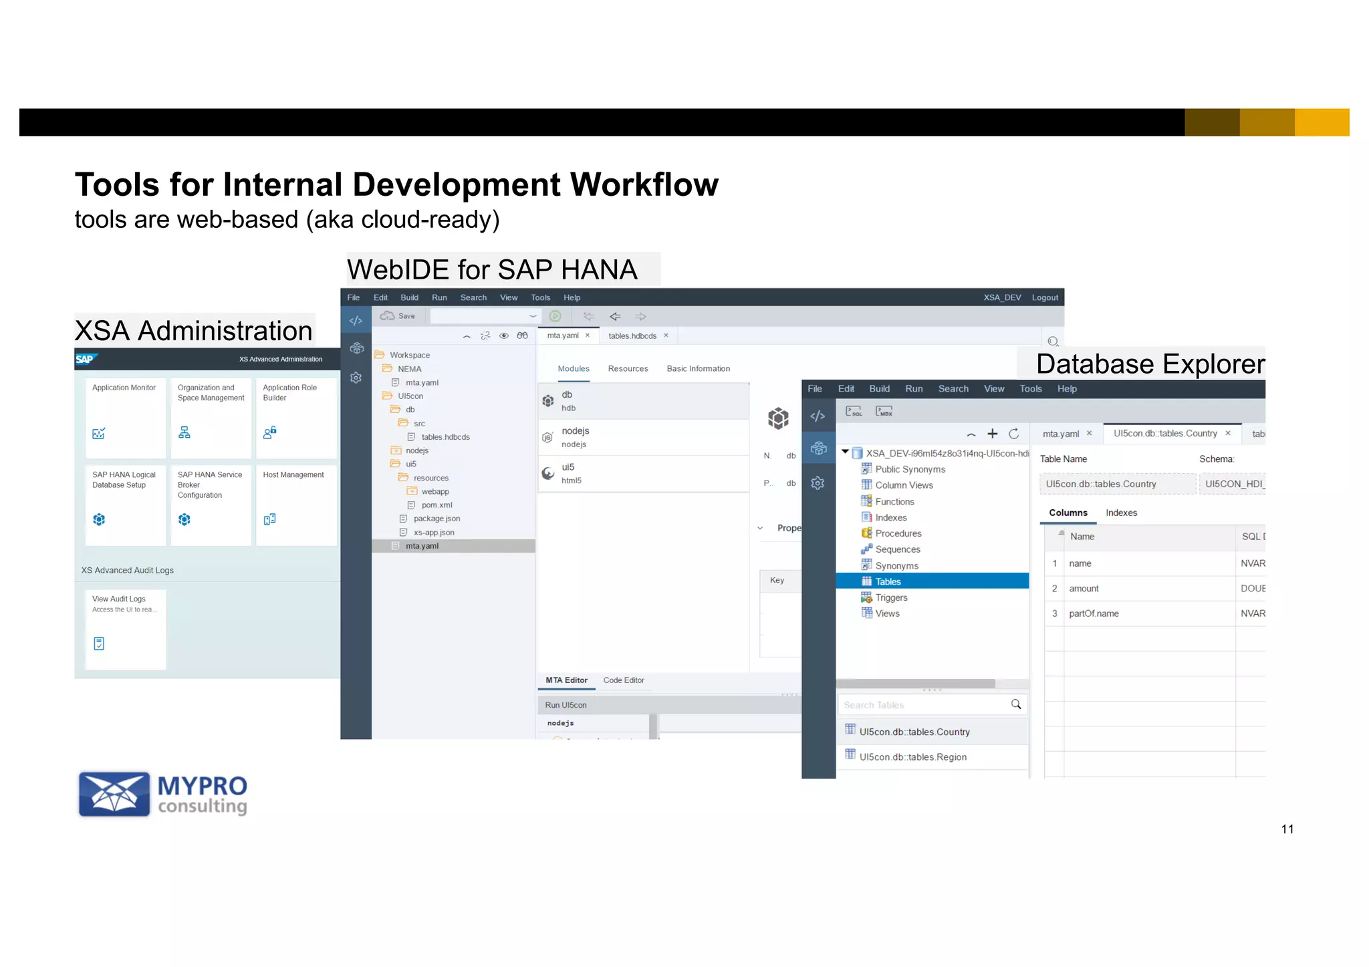Open SQL console icon in Database Explorer
The width and height of the screenshot is (1369, 967).
click(854, 411)
